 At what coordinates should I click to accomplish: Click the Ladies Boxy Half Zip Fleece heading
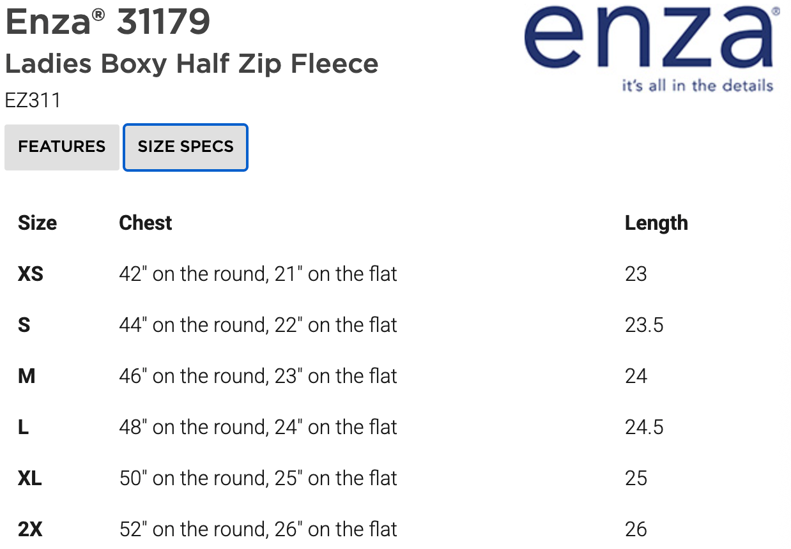tap(192, 64)
